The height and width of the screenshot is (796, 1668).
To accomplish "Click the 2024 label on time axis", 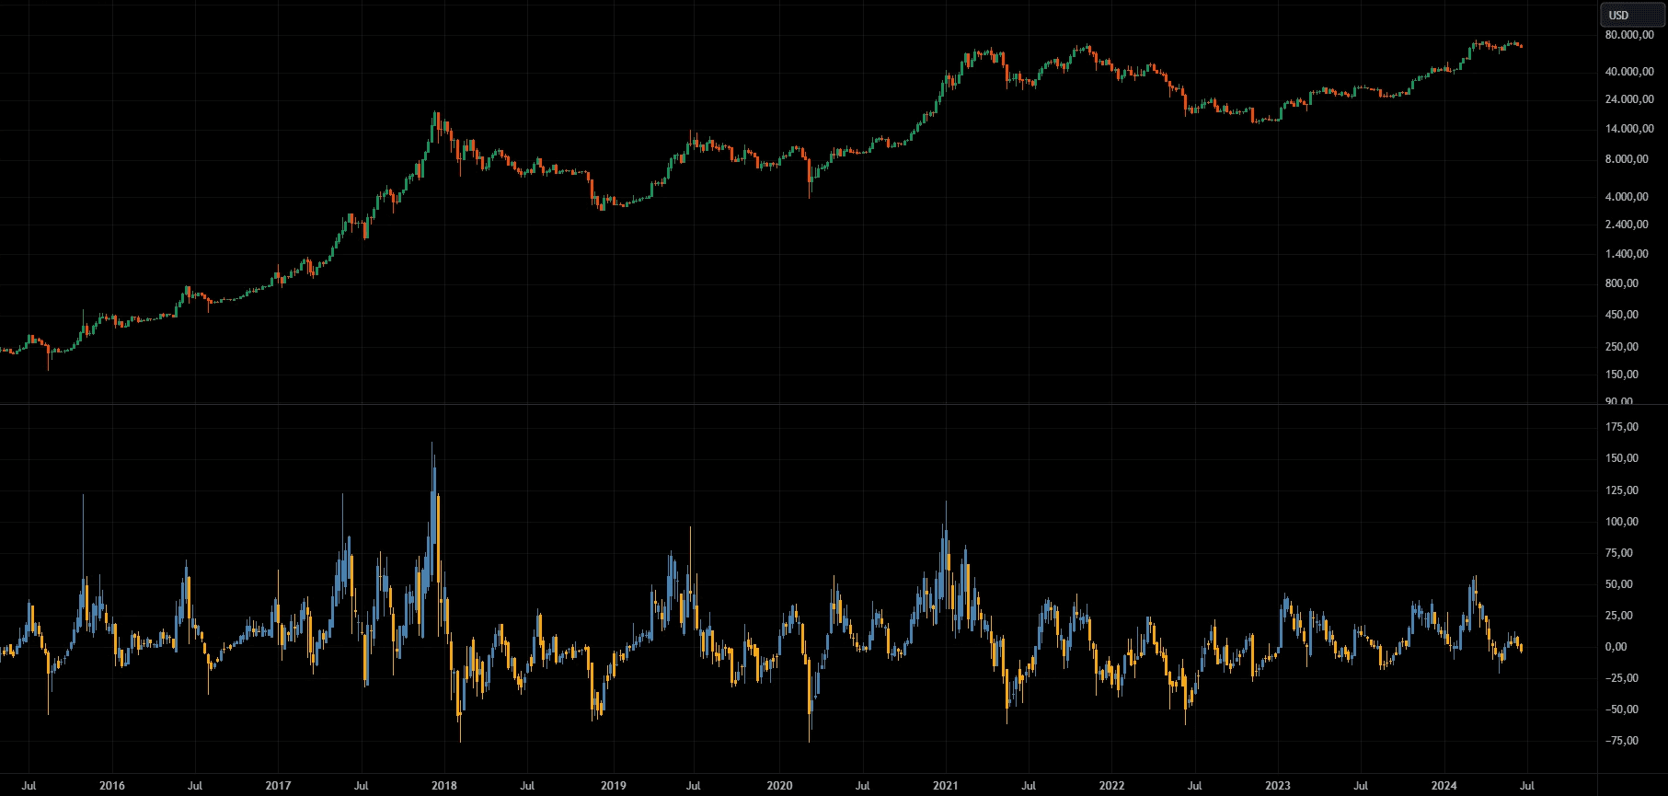I will coord(1444,786).
